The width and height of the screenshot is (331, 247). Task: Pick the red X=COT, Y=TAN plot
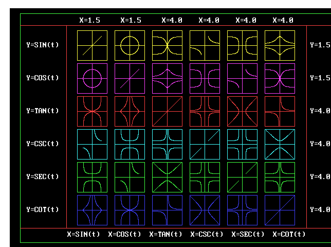280,111
